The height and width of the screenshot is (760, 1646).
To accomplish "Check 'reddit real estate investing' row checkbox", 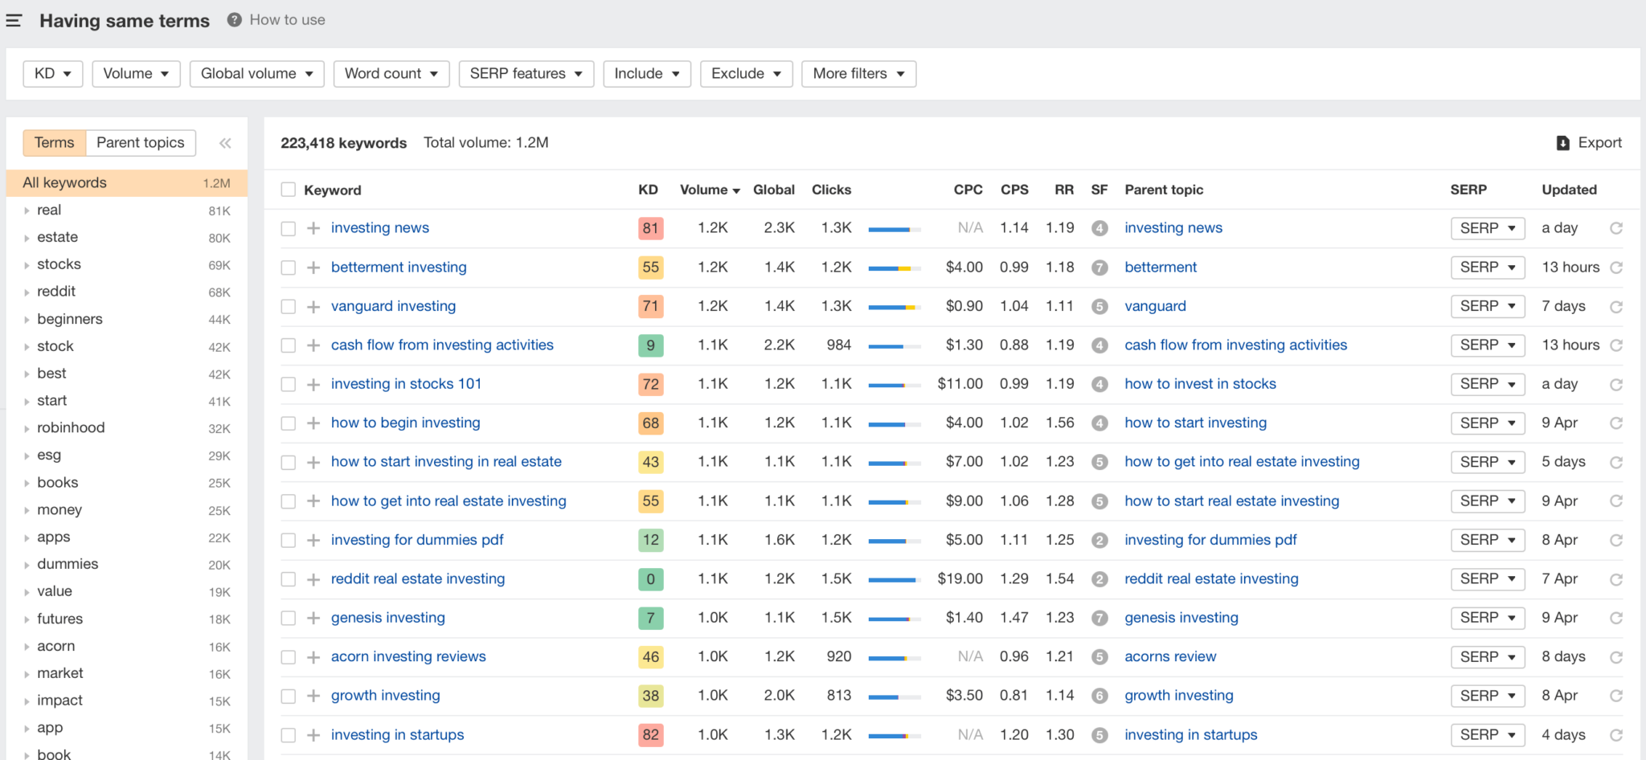I will point(288,579).
